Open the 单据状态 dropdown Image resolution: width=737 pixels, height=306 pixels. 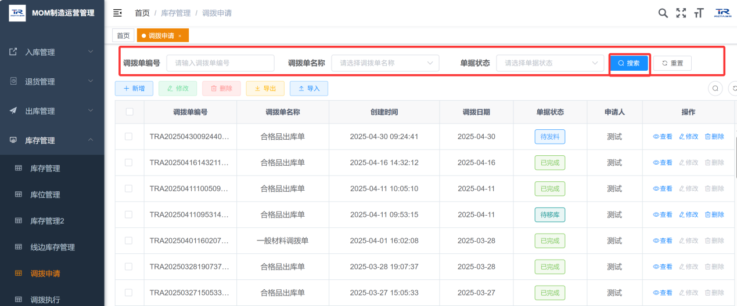point(550,63)
